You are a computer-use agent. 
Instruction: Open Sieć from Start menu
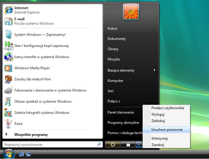pos(111,91)
